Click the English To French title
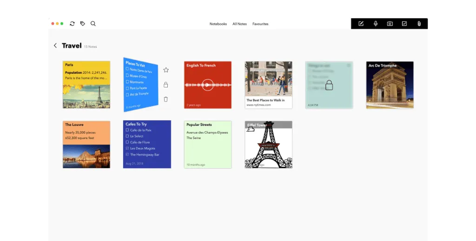The image size is (476, 241). coord(201,65)
